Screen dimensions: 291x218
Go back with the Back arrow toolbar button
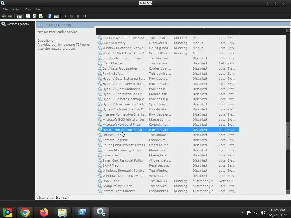4,16
